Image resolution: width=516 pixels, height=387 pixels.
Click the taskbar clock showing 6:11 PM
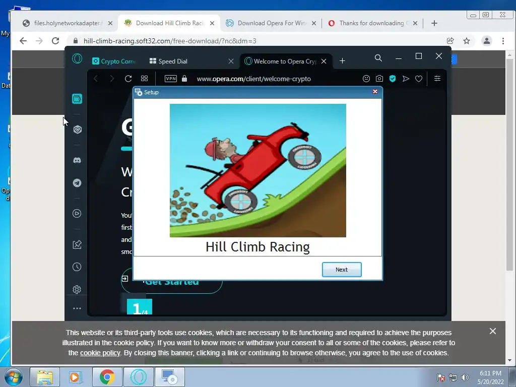pos(491,377)
